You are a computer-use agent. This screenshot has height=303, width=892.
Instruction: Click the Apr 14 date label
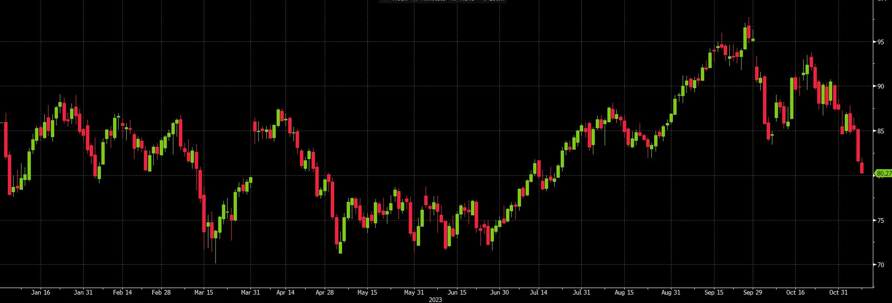[x=285, y=292]
